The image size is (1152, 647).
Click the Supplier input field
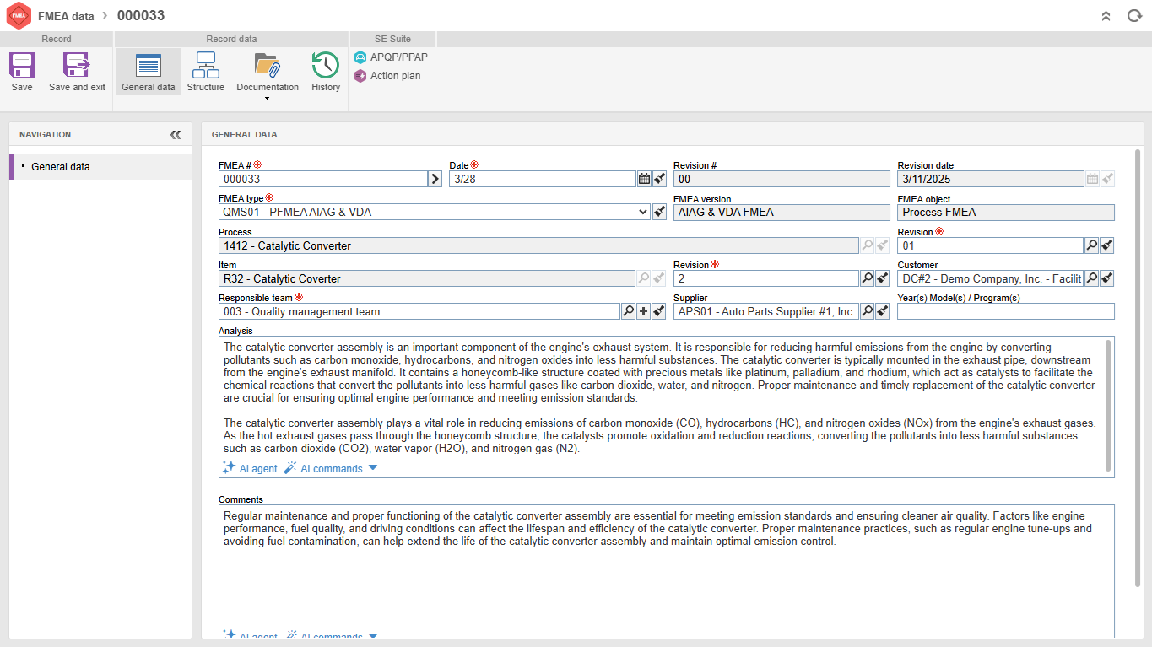pos(766,311)
